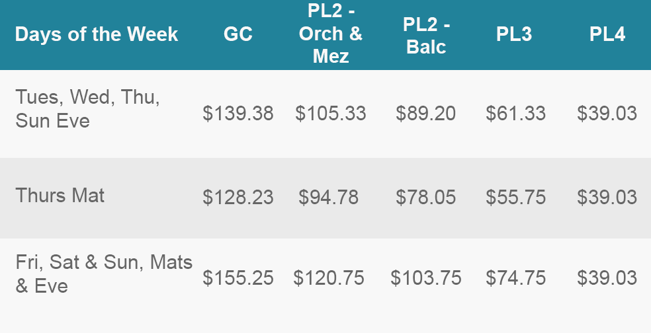Click the $78.05 price cell
Screen dimensions: 651x333
point(425,197)
